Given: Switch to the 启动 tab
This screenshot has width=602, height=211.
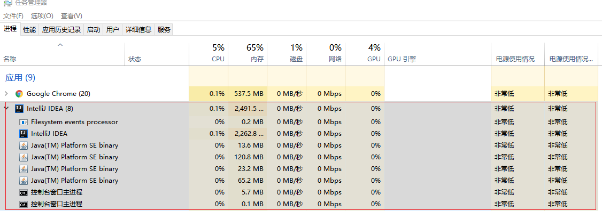Looking at the screenshot, I should (x=94, y=29).
